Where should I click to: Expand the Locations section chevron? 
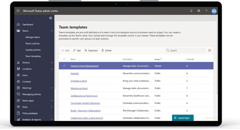(51, 69)
